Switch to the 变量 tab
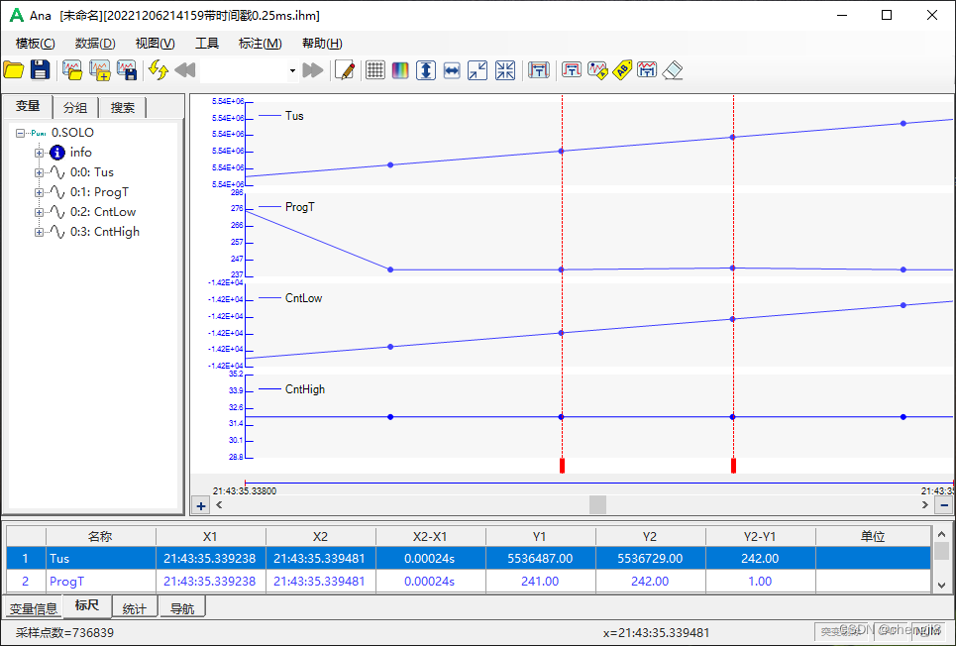 coord(28,106)
